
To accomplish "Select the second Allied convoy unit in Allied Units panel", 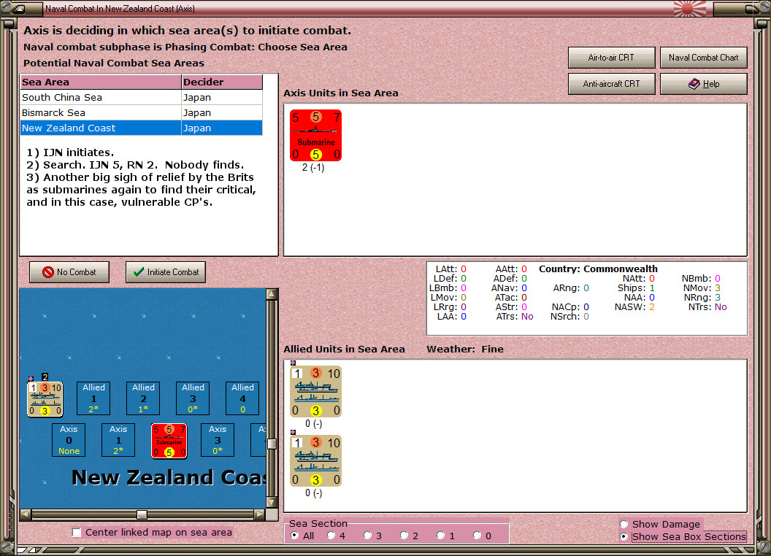I will click(315, 460).
